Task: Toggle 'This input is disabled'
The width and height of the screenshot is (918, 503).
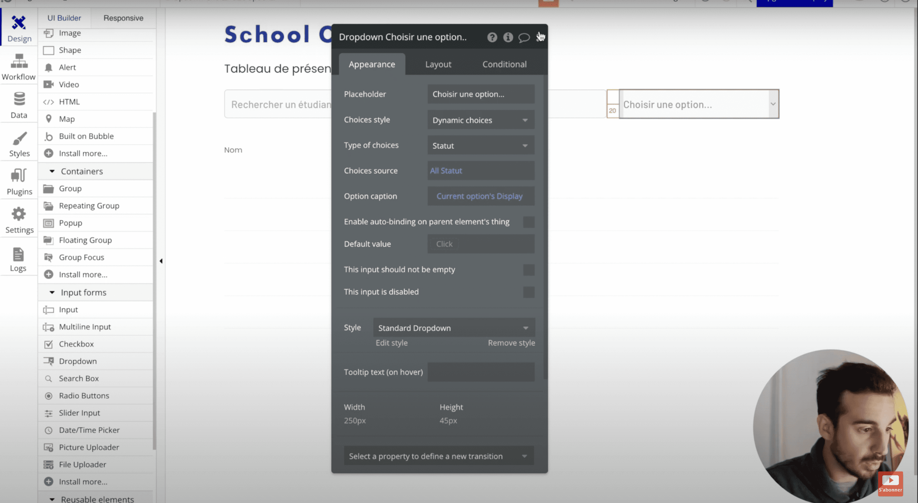Action: click(529, 292)
